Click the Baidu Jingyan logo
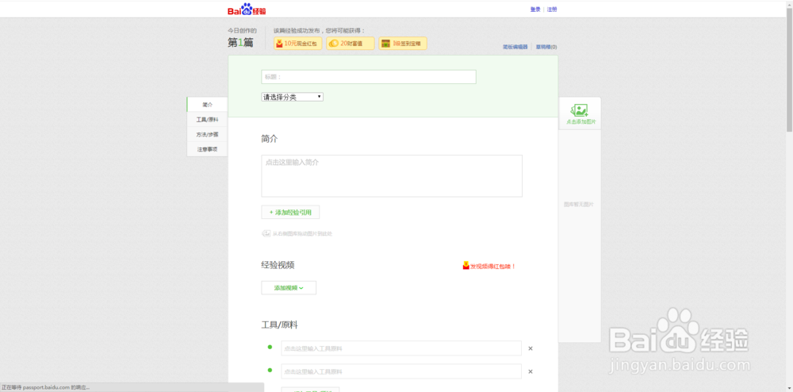This screenshot has width=793, height=392. point(247,9)
